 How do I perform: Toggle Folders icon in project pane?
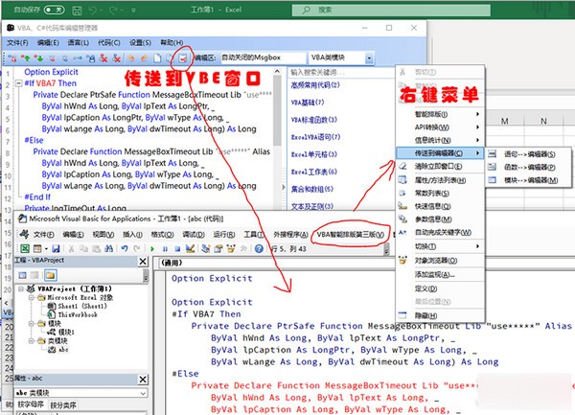tap(50, 275)
